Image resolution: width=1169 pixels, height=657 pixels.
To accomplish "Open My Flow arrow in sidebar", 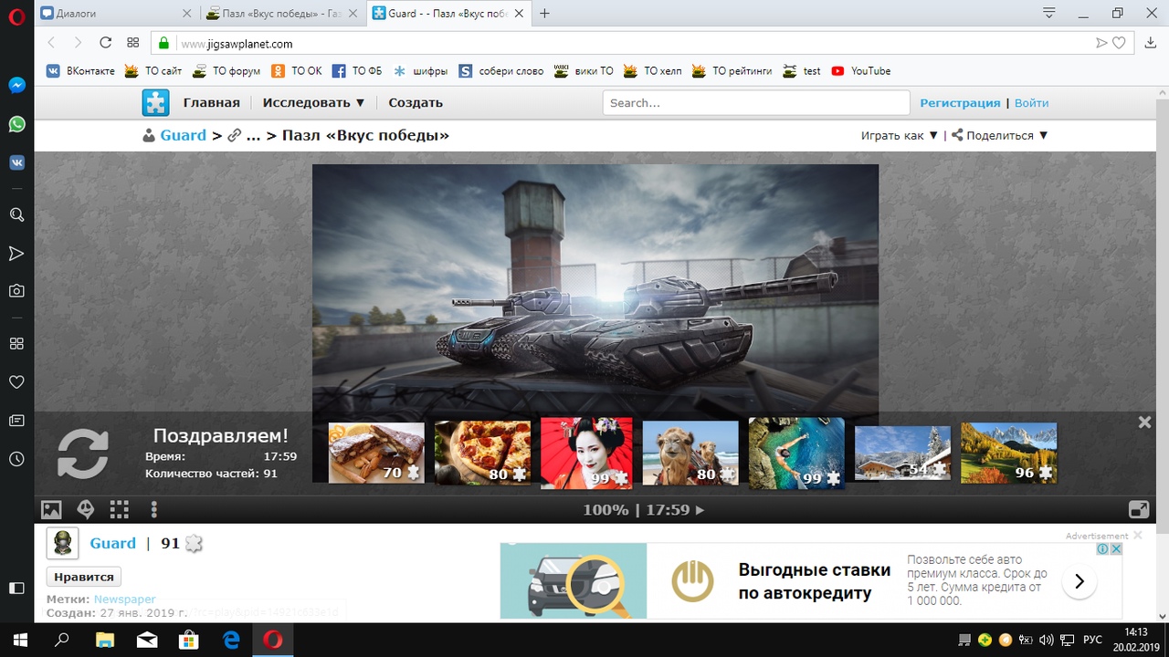I will 16,253.
